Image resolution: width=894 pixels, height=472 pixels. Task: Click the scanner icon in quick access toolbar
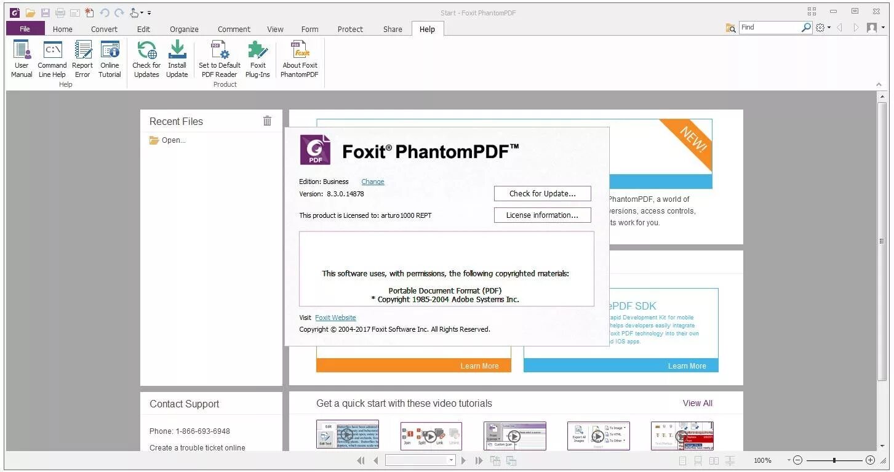coord(74,12)
